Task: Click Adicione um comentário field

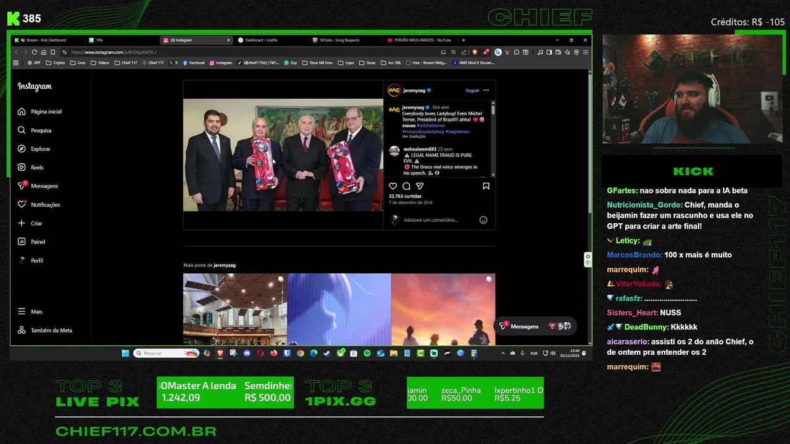Action: coord(431,220)
